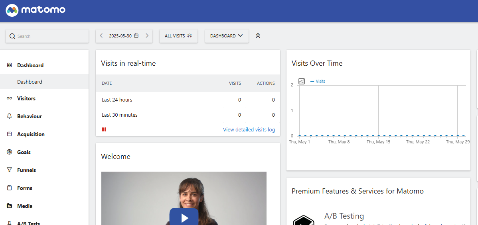Click the Matomo logo icon
Viewport: 478px width, 225px height.
pyautogui.click(x=12, y=10)
